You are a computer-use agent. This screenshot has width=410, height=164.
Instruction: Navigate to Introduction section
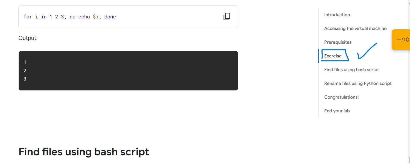337,15
